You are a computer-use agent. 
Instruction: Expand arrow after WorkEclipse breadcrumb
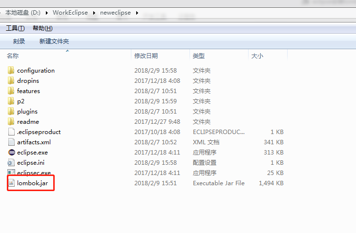click(x=94, y=13)
